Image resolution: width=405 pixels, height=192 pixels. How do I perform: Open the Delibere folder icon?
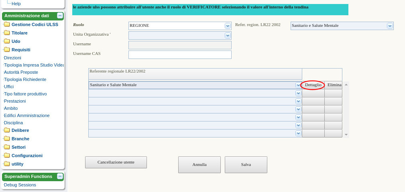point(7,130)
